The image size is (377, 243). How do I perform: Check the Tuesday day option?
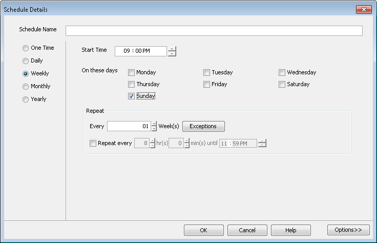(x=207, y=73)
